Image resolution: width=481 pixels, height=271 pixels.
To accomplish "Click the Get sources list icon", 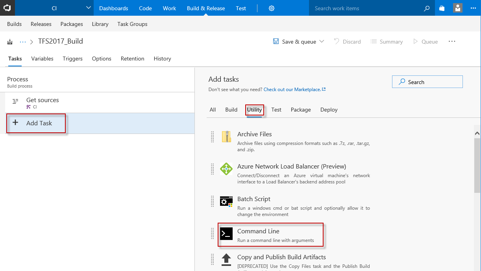I will pyautogui.click(x=15, y=101).
